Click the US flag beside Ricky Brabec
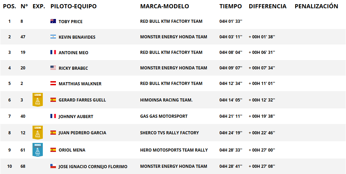The width and height of the screenshot is (346, 174). pos(53,68)
